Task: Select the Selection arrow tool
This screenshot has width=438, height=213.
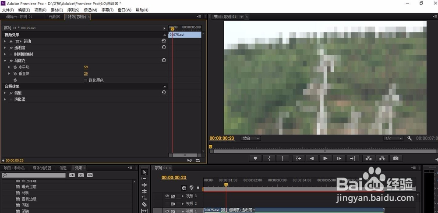Action: pyautogui.click(x=145, y=172)
